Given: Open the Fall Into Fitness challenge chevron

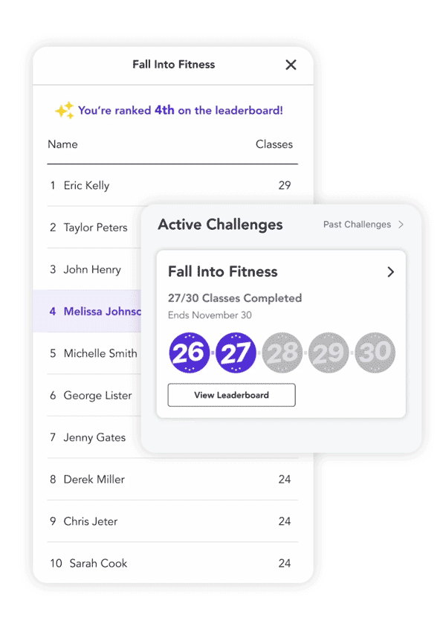Looking at the screenshot, I should (x=390, y=272).
